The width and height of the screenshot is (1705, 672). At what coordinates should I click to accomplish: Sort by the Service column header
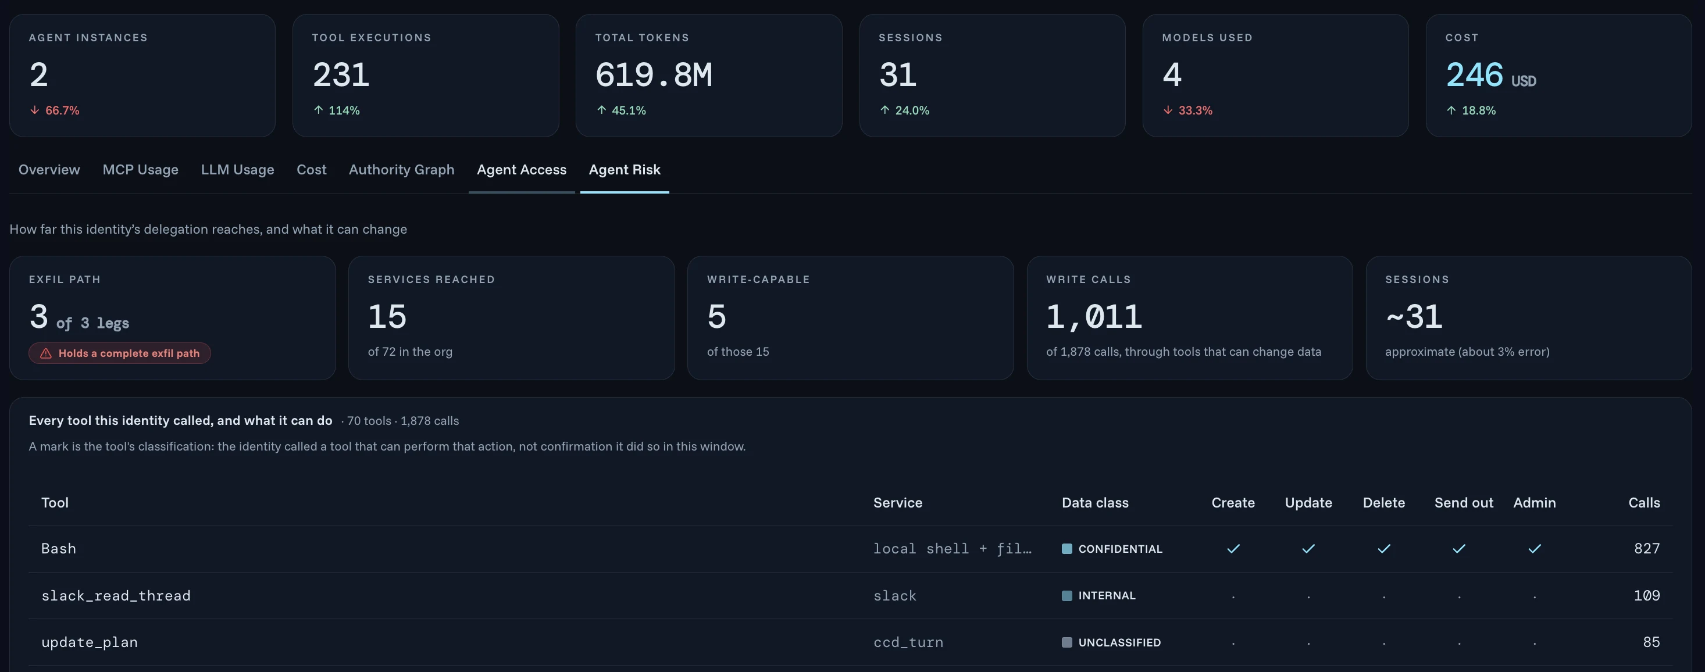tap(897, 503)
